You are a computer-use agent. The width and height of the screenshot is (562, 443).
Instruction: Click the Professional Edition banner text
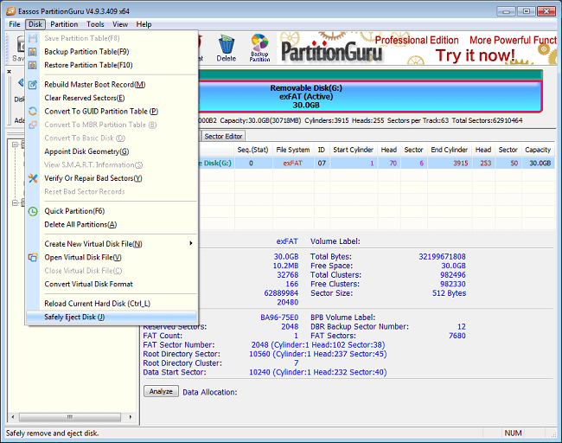(x=417, y=40)
